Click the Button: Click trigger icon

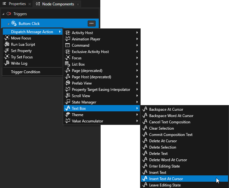[14, 23]
